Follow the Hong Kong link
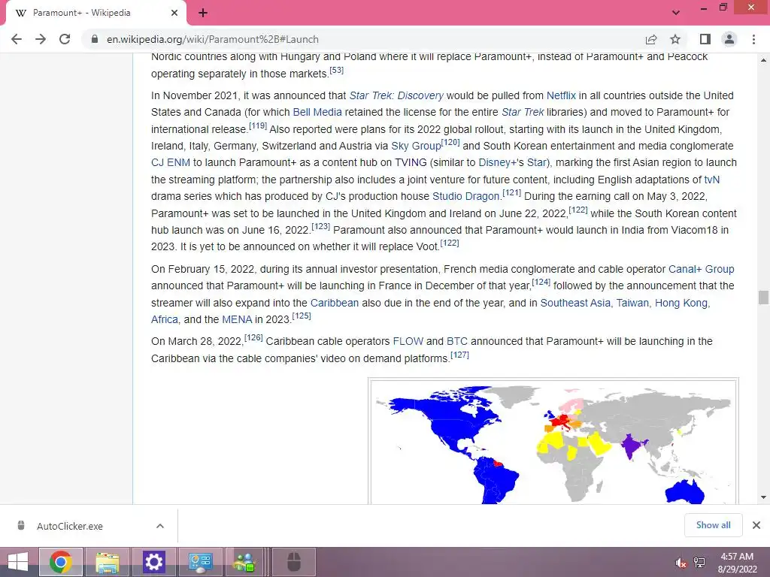Image resolution: width=770 pixels, height=577 pixels. tap(681, 304)
